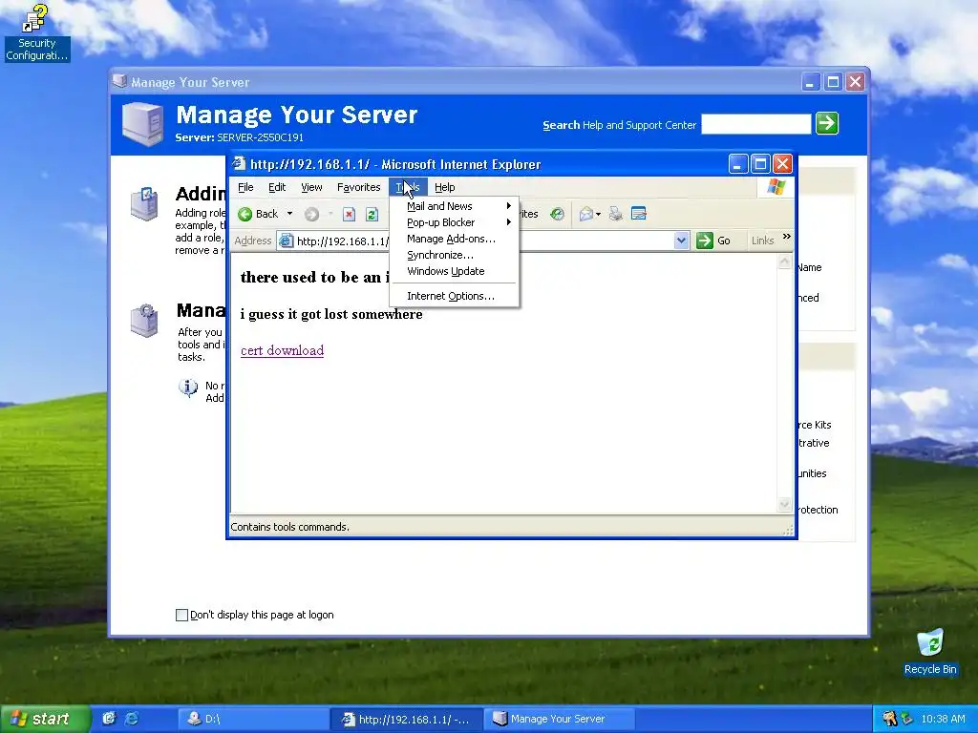Image resolution: width=978 pixels, height=733 pixels.
Task: Open the Forward history dropdown arrow
Action: [330, 214]
